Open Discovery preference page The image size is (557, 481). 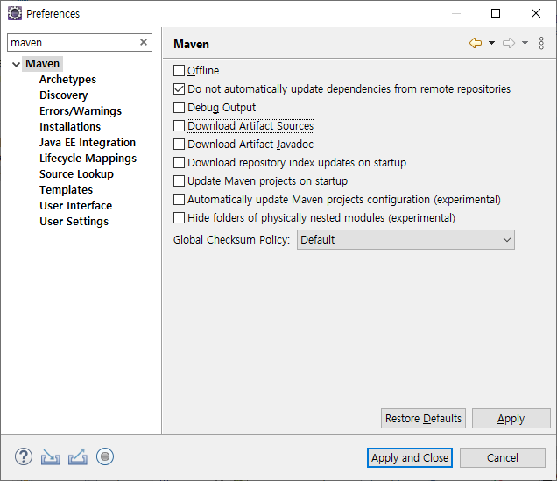(x=64, y=95)
